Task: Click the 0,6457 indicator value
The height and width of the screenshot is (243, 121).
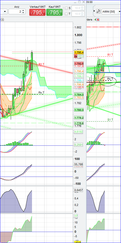Action: 79,190
